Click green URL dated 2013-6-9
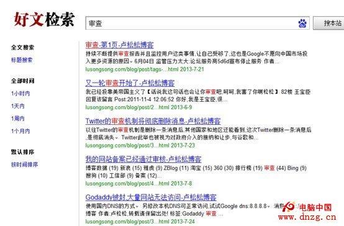Viewport: 344px width, 226px height. [138, 107]
